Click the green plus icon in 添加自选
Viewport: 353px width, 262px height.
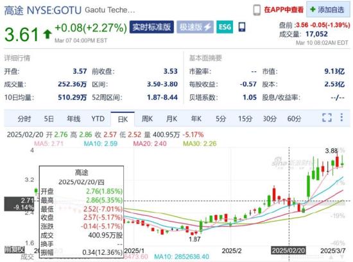(x=313, y=9)
